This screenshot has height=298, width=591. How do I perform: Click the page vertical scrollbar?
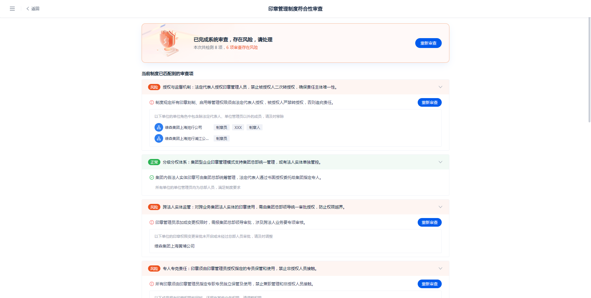(589, 71)
